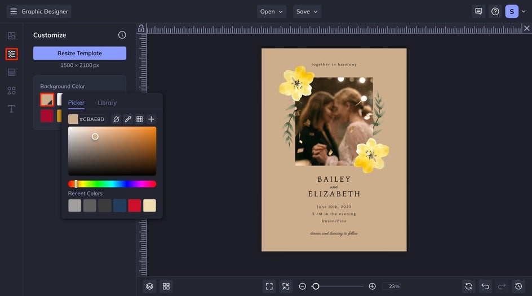Click the user avatar S
Image resolution: width=532 pixels, height=296 pixels.
click(x=512, y=11)
